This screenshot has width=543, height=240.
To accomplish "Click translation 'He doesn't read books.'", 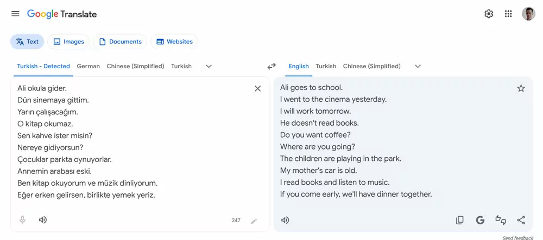I will pos(319,124).
